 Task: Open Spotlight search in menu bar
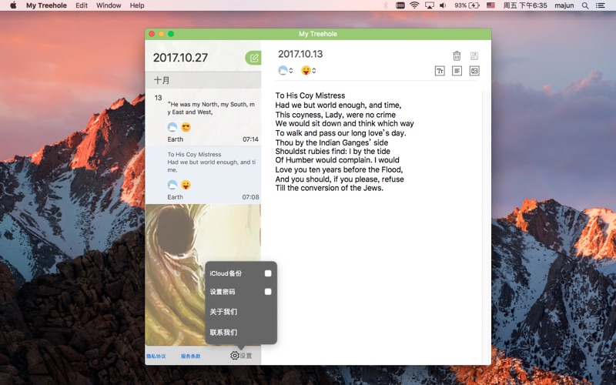pos(585,5)
